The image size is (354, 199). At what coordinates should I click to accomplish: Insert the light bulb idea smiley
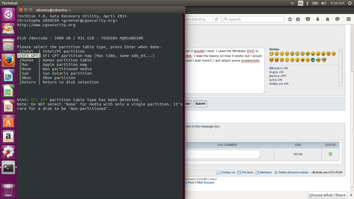coord(297,60)
